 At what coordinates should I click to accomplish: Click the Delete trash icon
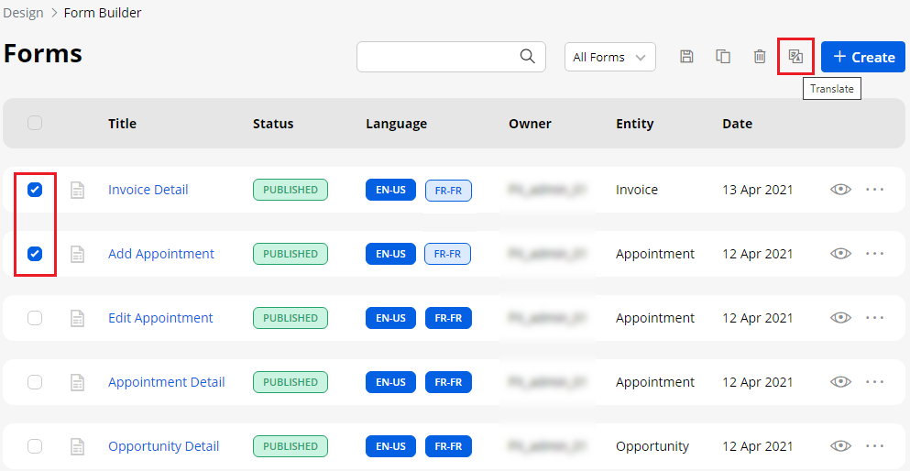pyautogui.click(x=760, y=57)
